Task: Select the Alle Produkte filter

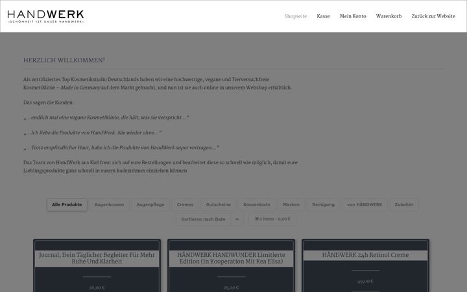Action: (x=67, y=204)
